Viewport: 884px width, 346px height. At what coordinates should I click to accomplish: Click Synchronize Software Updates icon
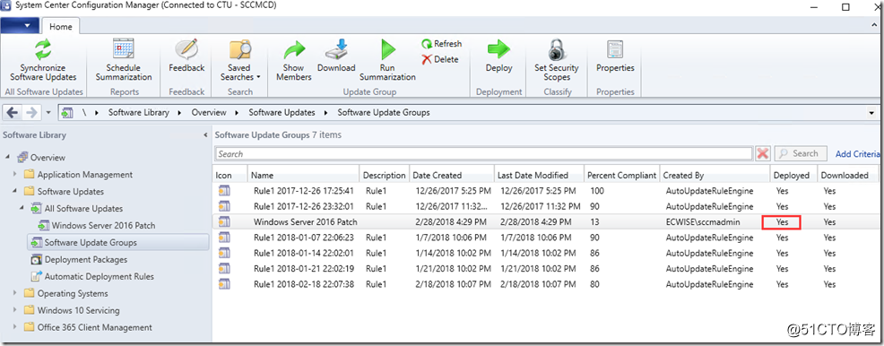point(43,49)
